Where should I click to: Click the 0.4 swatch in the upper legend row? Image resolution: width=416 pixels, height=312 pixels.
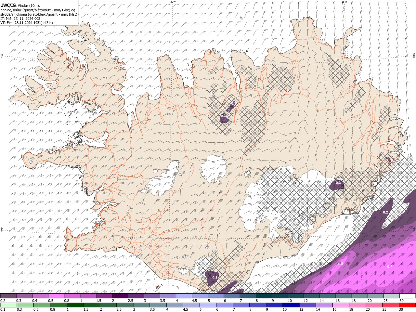tap(40, 296)
